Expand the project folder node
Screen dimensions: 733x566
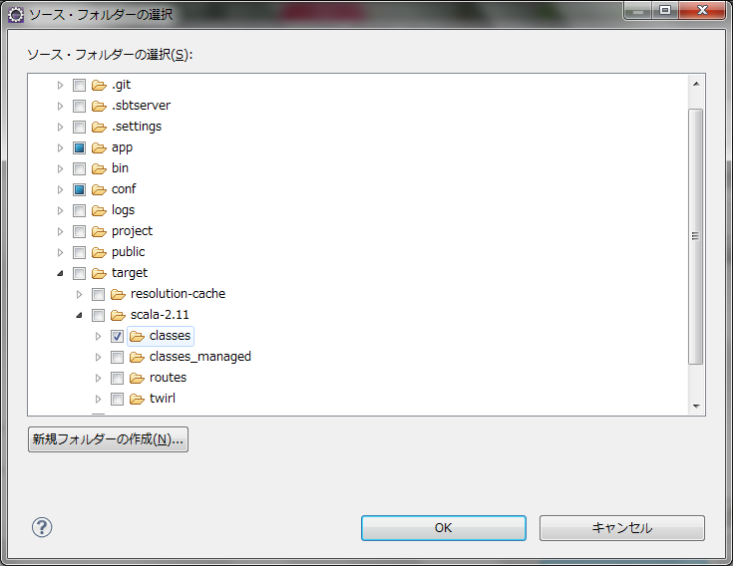pos(60,231)
